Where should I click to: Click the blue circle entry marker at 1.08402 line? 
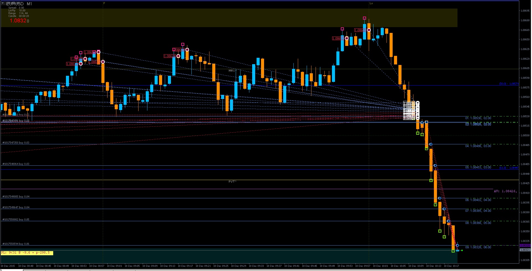click(x=439, y=198)
